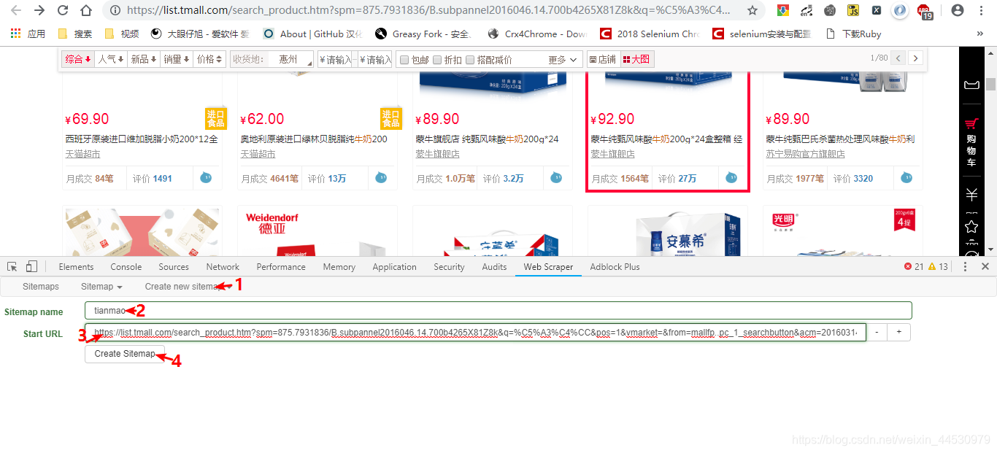Open the 收货地 location dropdown 惠州

point(290,60)
